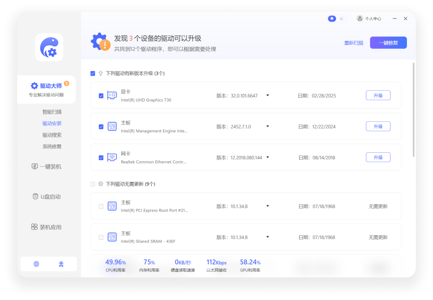The image size is (433, 300).
Task: Switch to dark theme moon toggle
Action: click(x=342, y=18)
